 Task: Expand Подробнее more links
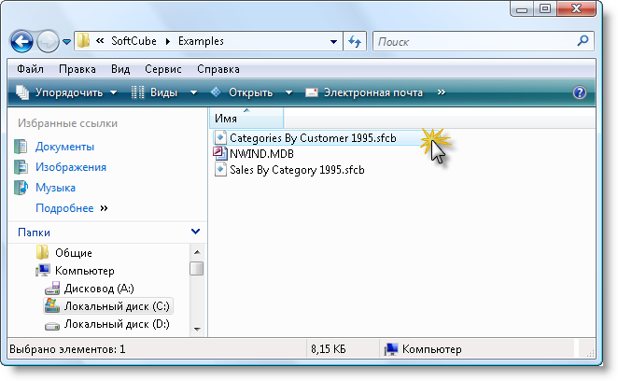(x=71, y=208)
